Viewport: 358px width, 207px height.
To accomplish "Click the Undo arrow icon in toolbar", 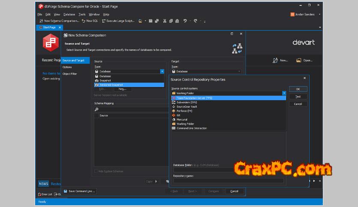I will click(x=185, y=21).
